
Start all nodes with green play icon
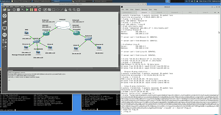click(27, 10)
